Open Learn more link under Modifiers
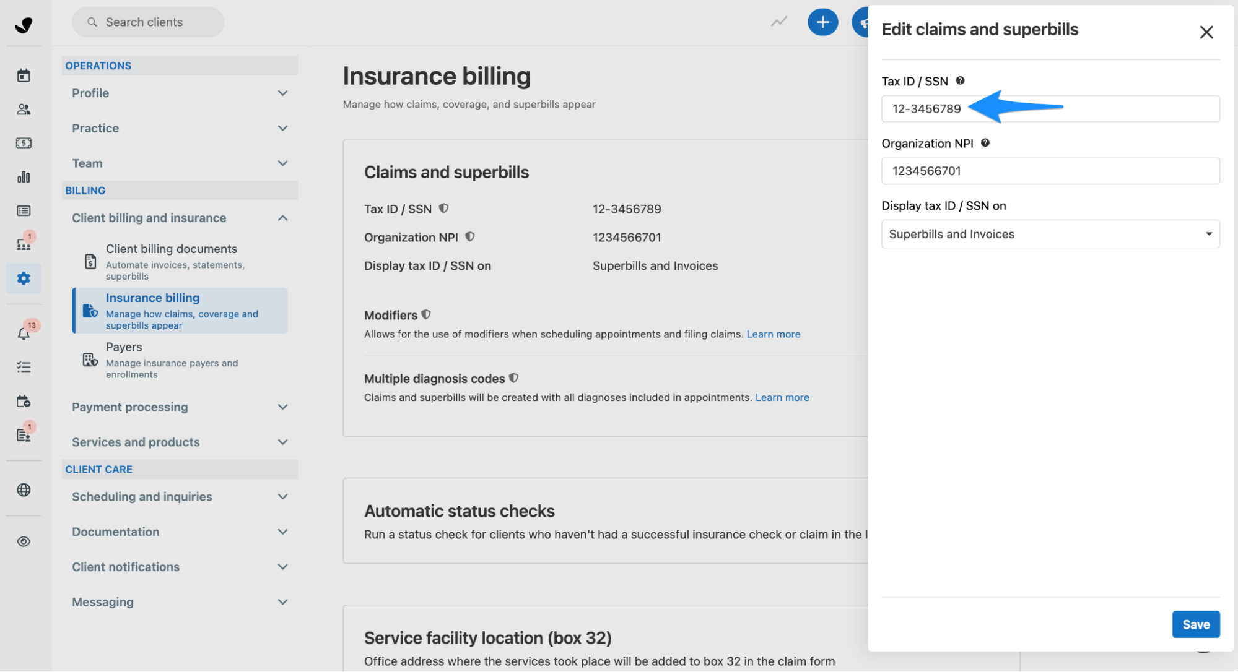This screenshot has height=672, width=1238. pos(774,334)
